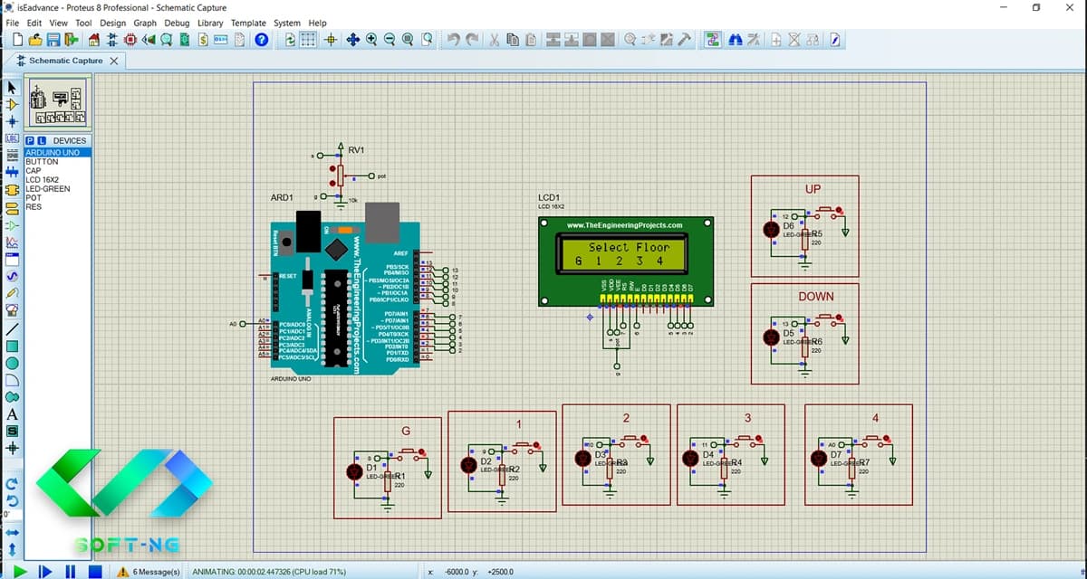Click the LCD1 display component
The image size is (1087, 579).
(625, 261)
